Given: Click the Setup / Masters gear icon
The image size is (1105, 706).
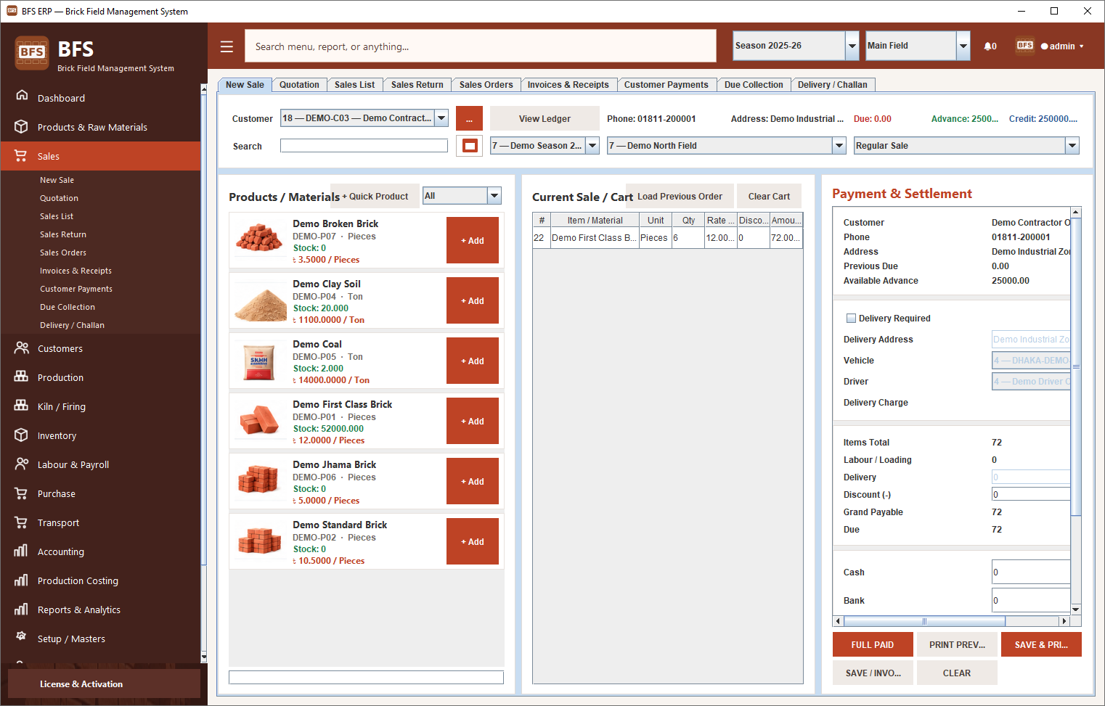Looking at the screenshot, I should pyautogui.click(x=22, y=636).
